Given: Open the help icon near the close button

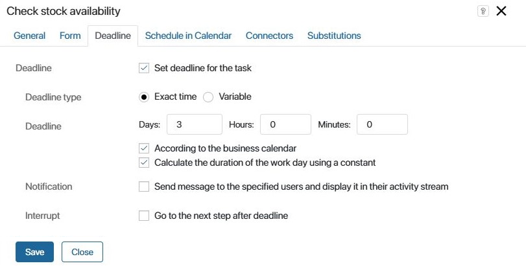Looking at the screenshot, I should click(x=483, y=11).
